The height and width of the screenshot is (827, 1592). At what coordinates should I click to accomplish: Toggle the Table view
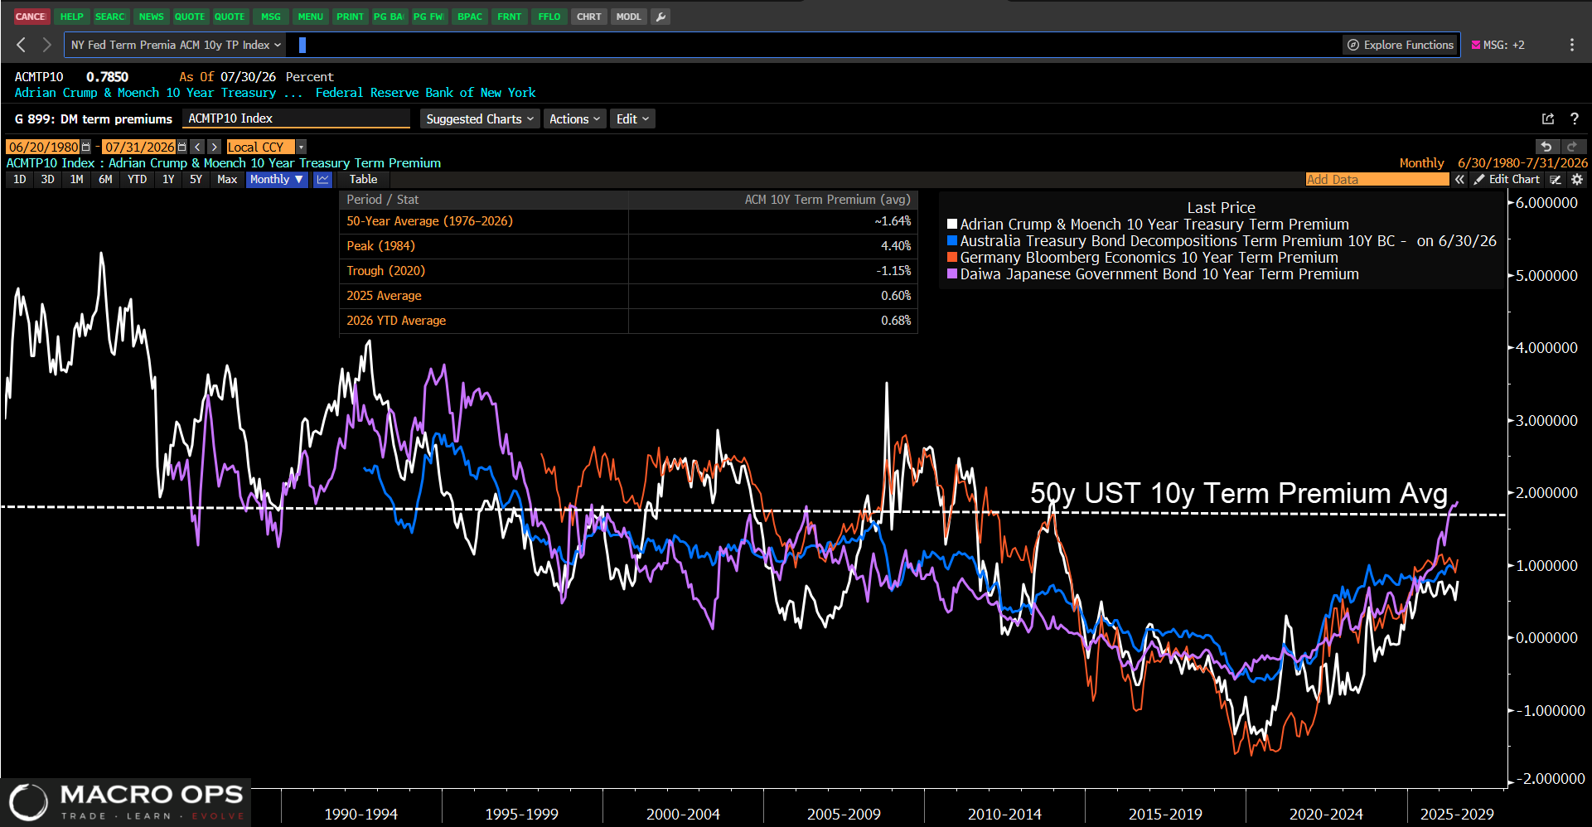coord(363,179)
